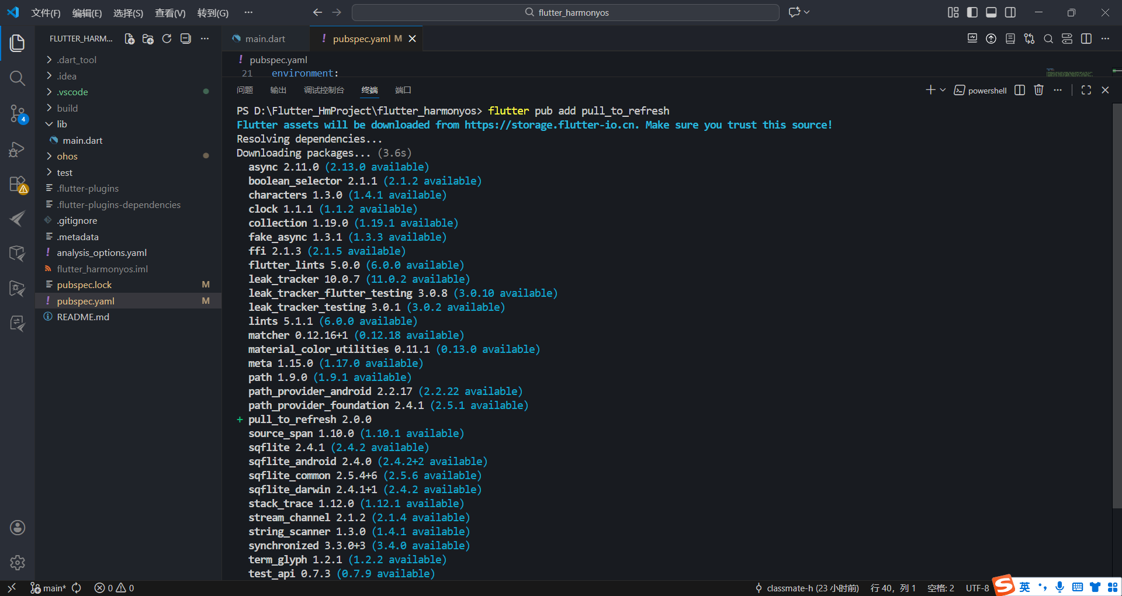Open the new terminal launch profile dropdown

point(943,90)
